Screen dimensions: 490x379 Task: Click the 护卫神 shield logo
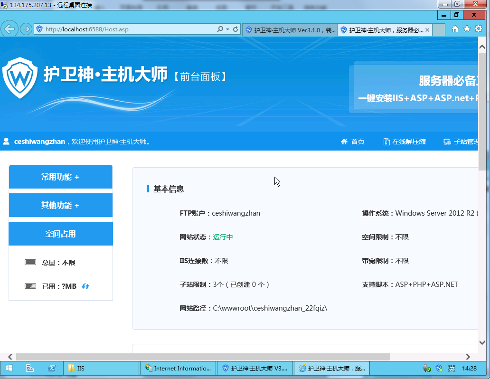[x=19, y=77]
